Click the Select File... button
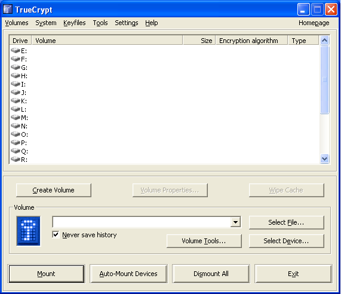341x294 pixels. tap(287, 222)
